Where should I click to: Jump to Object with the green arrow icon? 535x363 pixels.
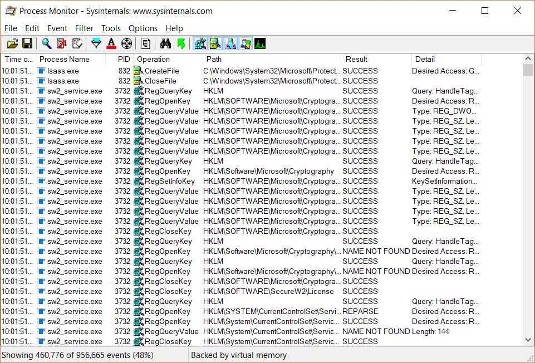click(x=181, y=43)
